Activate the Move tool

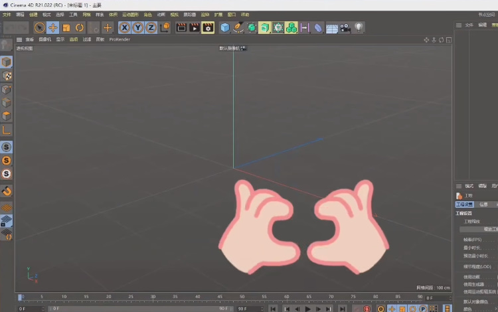pos(52,28)
